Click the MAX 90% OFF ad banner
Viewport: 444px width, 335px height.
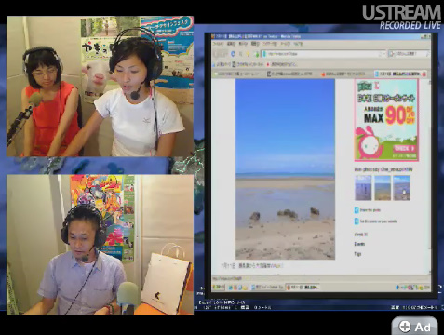(386, 120)
